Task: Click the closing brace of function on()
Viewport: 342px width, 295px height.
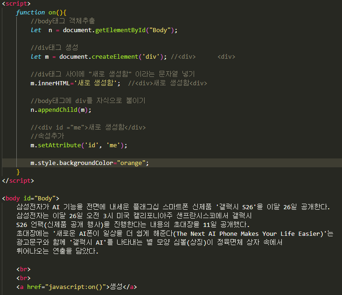Action: click(x=18, y=172)
